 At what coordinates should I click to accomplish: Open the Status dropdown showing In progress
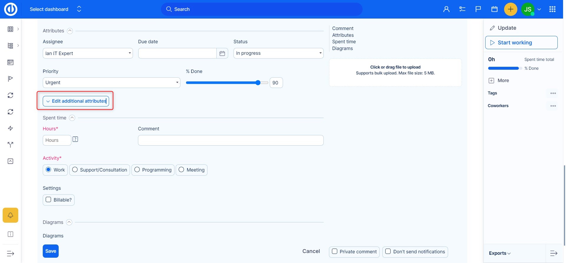pos(278,53)
